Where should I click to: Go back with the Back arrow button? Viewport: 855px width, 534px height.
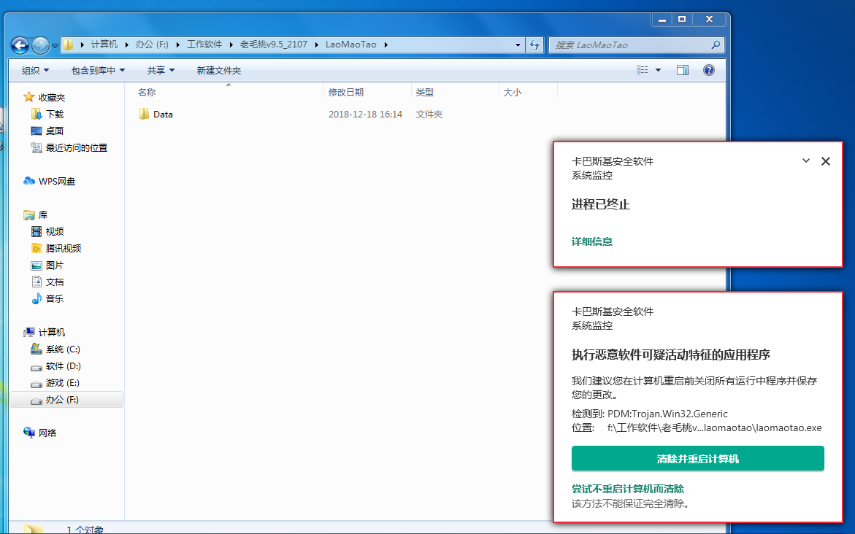point(20,45)
